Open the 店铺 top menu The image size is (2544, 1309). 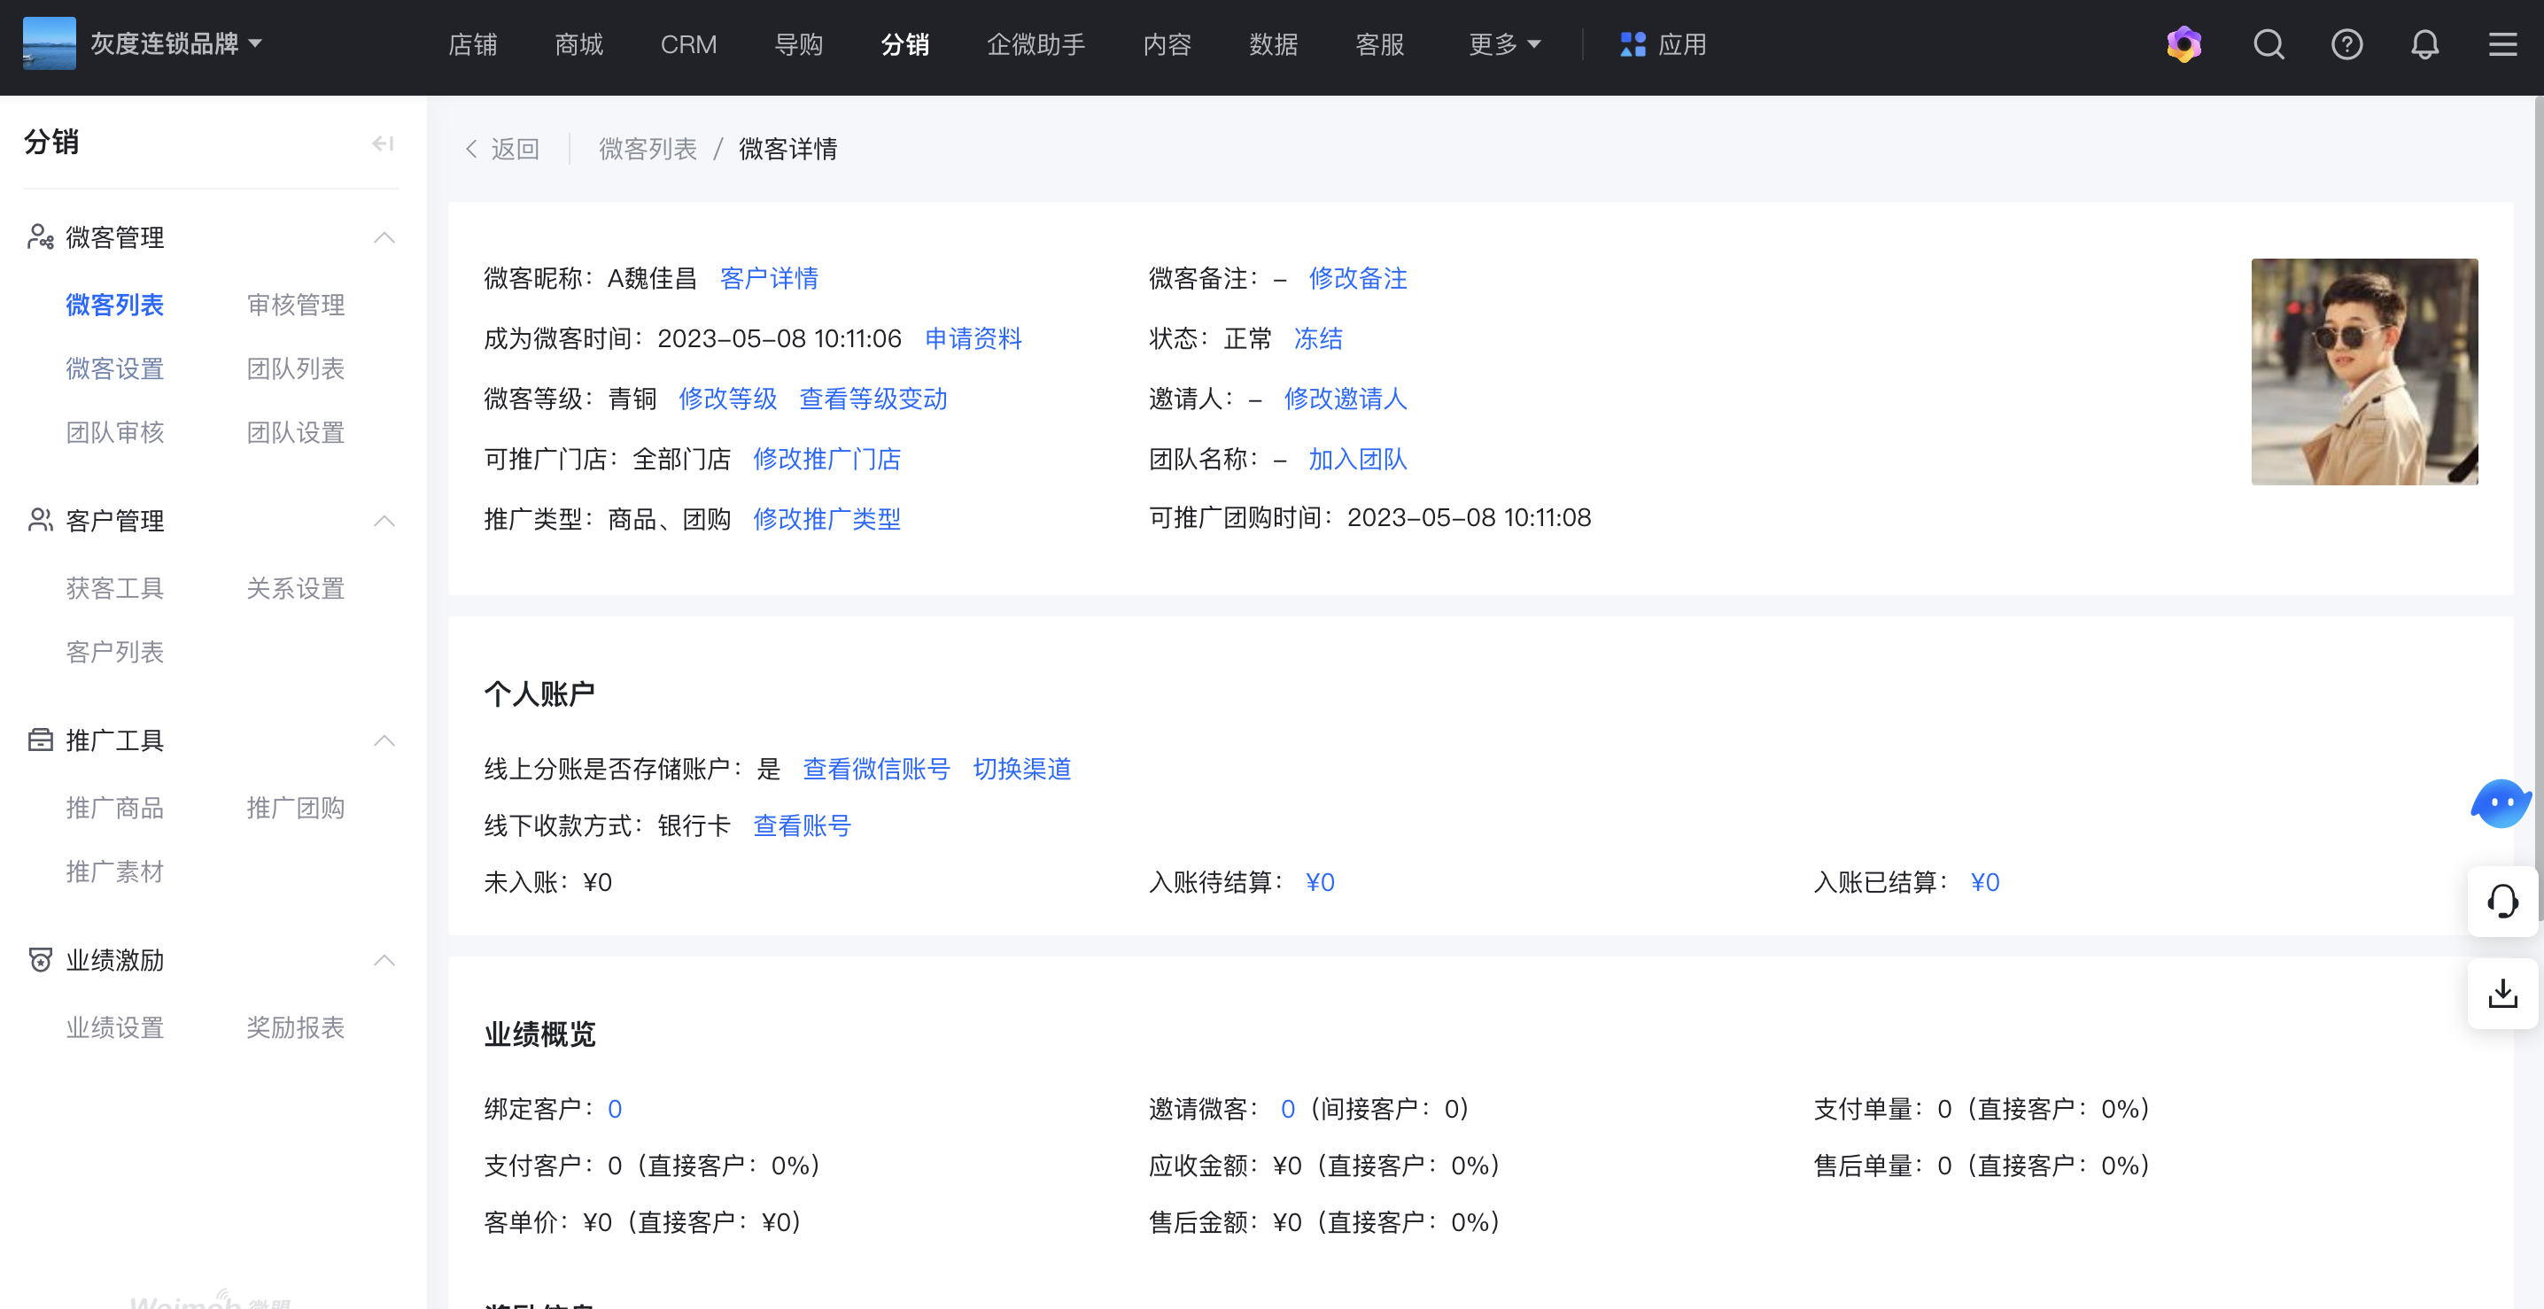(x=472, y=44)
